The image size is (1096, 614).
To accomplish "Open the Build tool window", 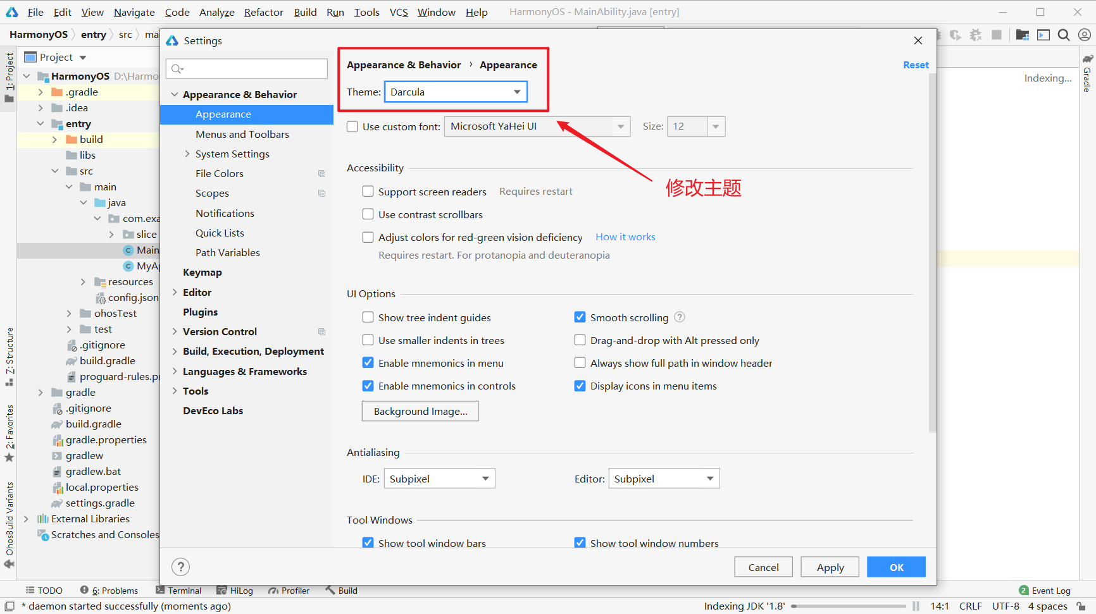I will coord(342,590).
